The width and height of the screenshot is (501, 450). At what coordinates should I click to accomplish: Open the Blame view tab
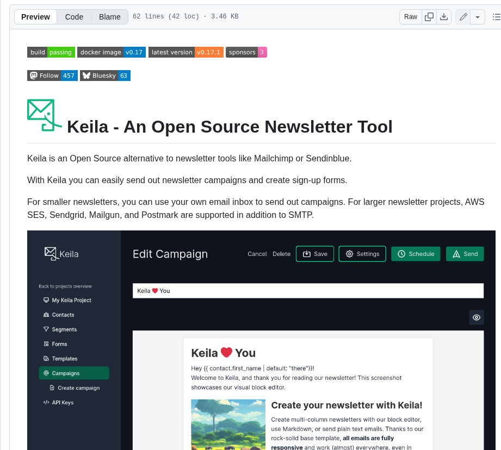109,17
